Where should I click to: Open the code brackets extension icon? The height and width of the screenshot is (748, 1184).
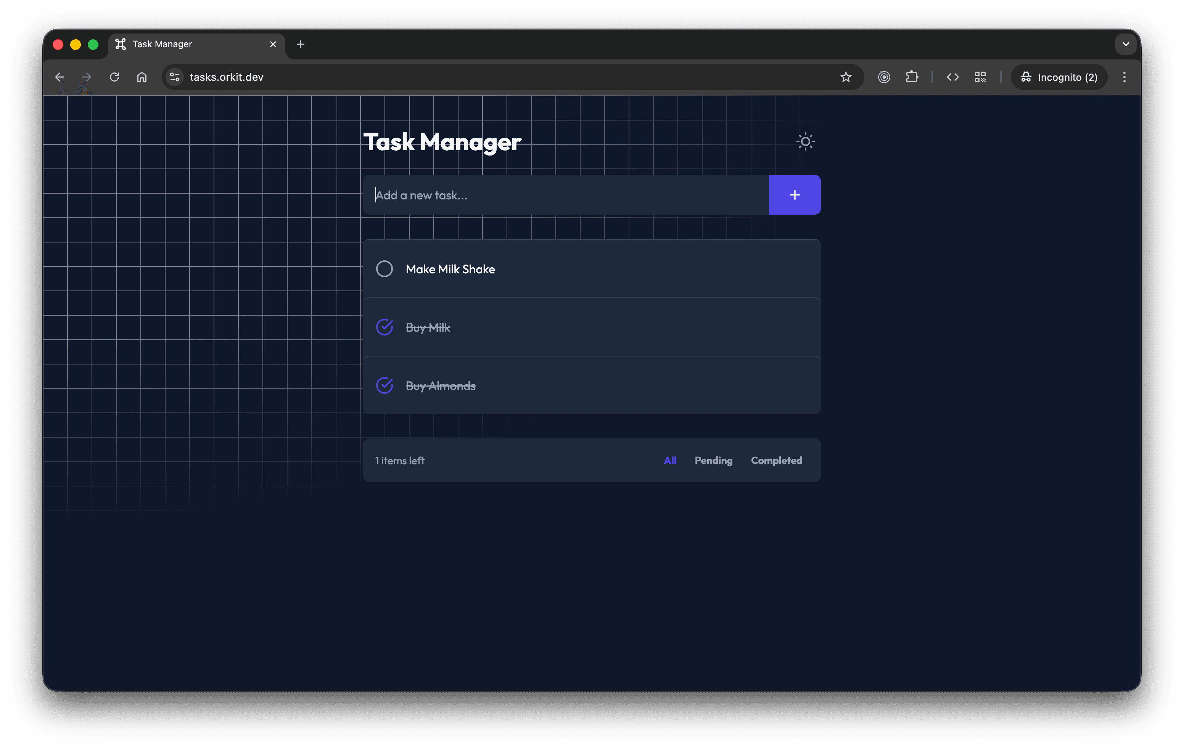click(x=952, y=77)
